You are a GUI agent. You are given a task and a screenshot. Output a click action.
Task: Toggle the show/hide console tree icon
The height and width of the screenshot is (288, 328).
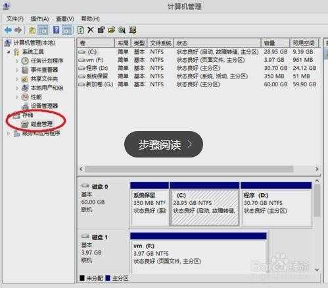(43, 30)
